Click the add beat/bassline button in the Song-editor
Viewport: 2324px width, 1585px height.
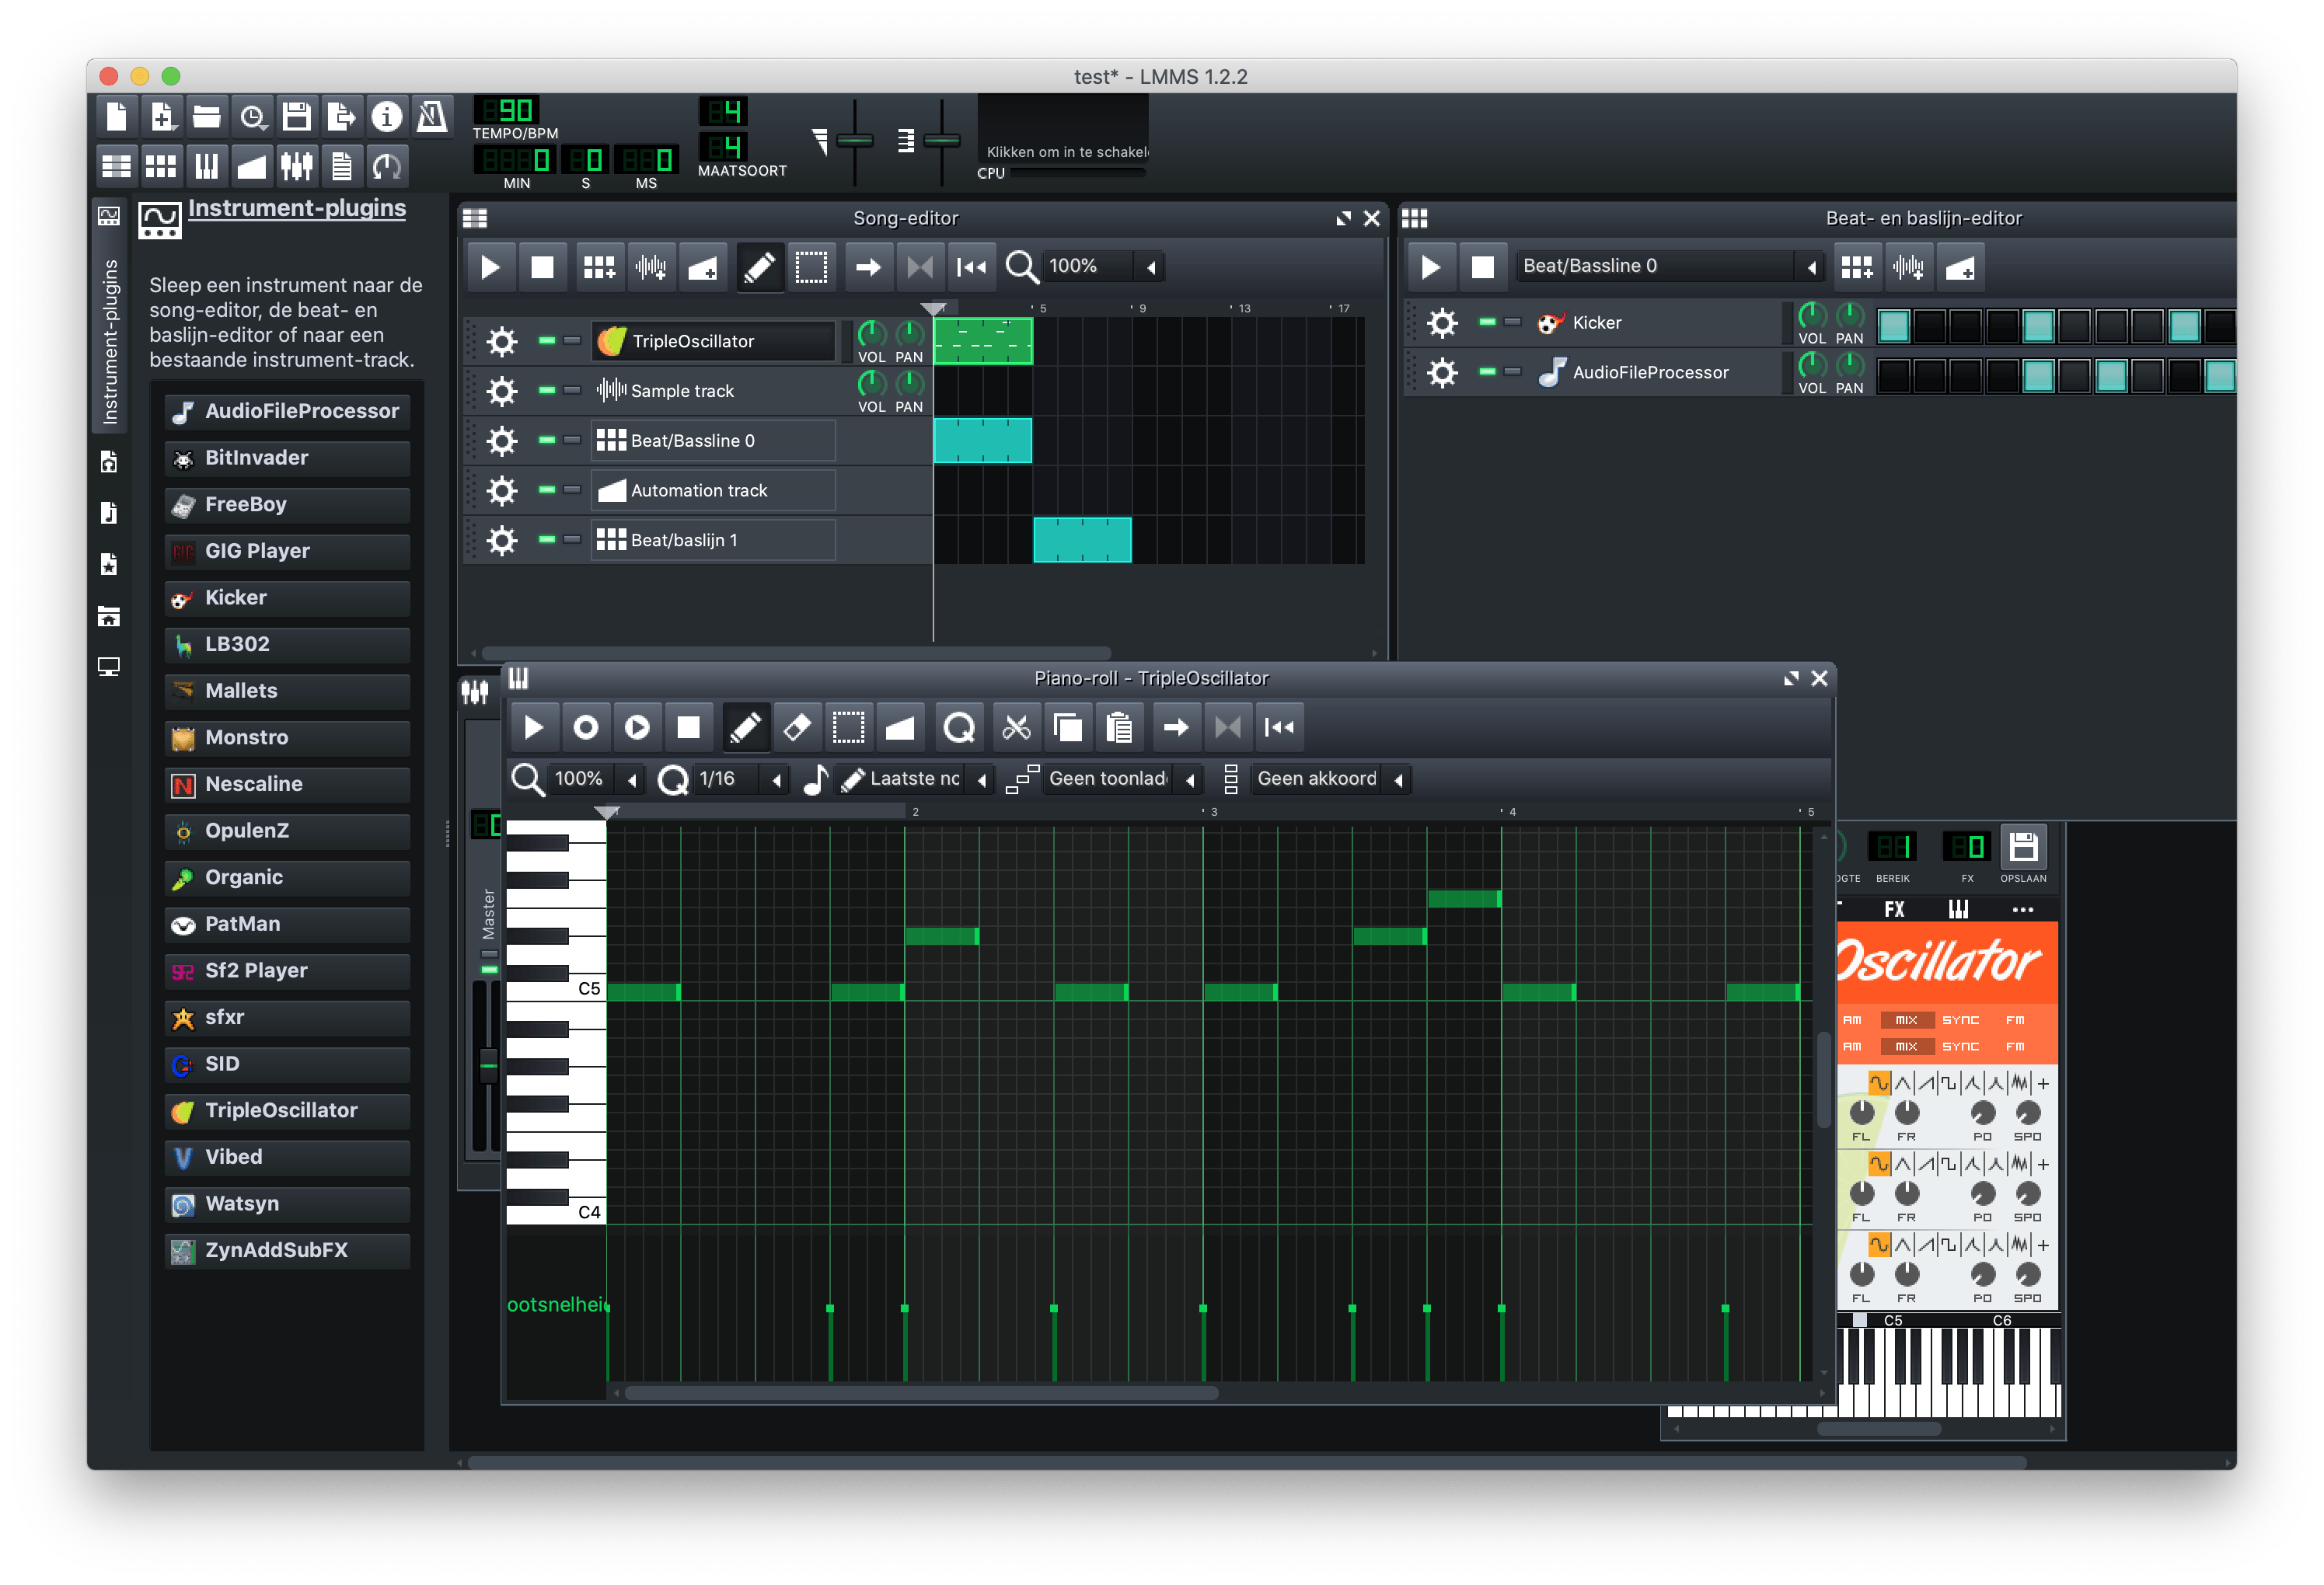coord(599,266)
